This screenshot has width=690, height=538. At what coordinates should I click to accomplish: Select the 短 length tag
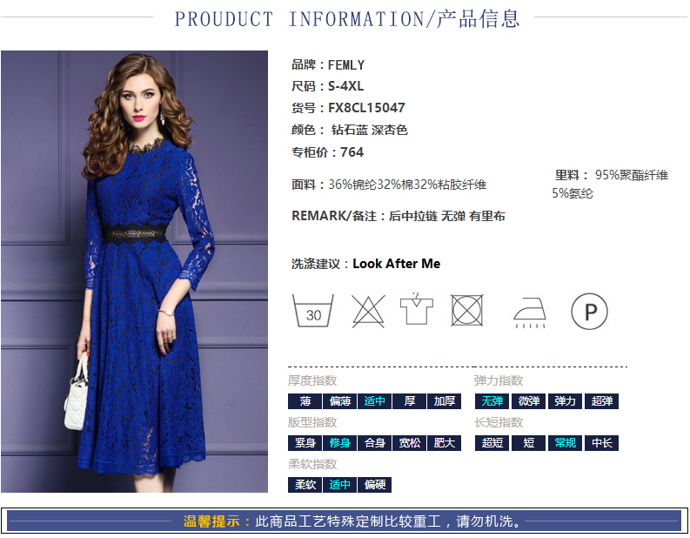pyautogui.click(x=528, y=443)
